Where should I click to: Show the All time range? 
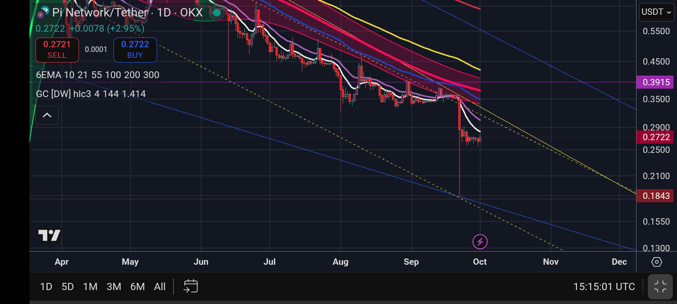tap(160, 287)
